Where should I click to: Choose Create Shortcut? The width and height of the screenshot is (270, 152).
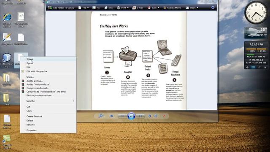[48, 117]
